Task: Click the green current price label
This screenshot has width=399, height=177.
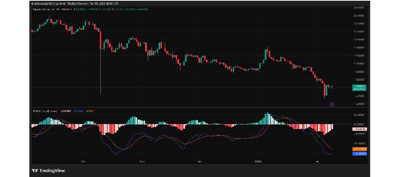Action: (359, 88)
